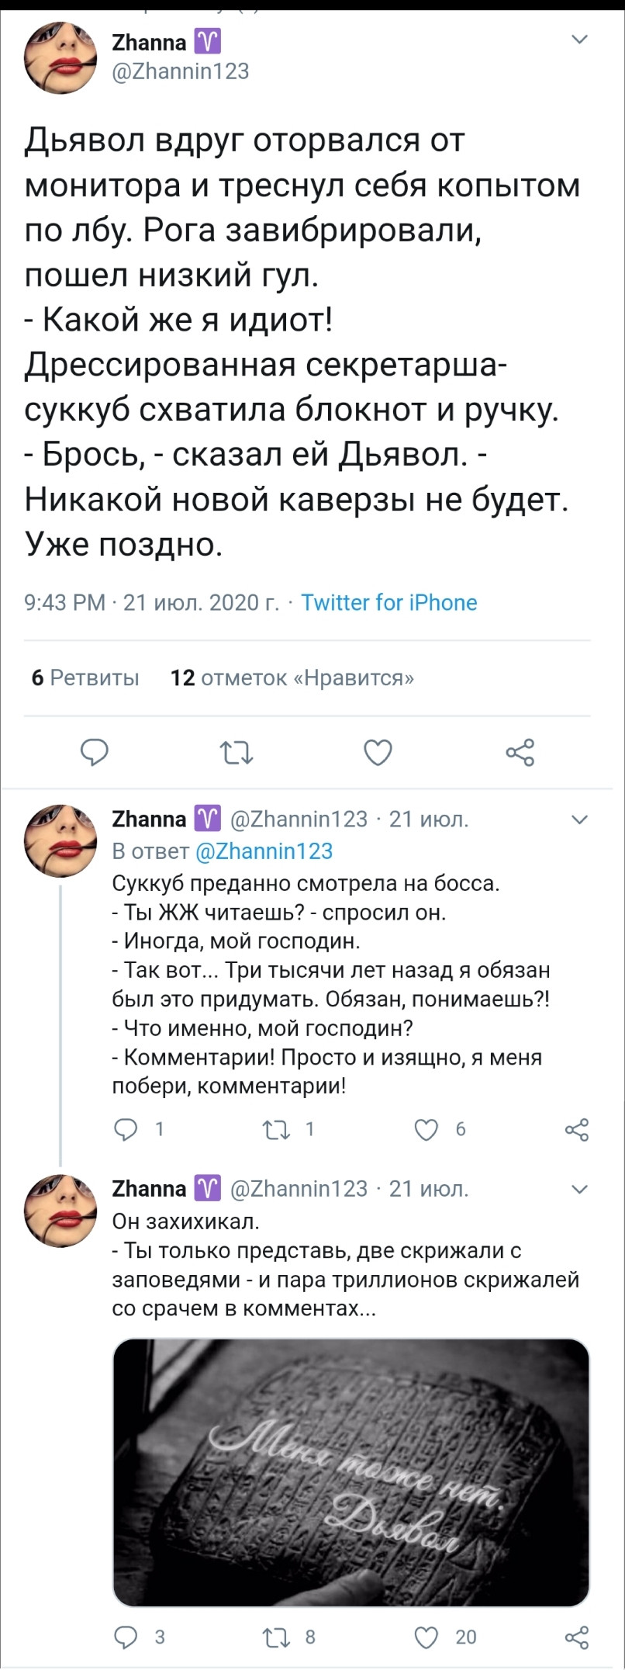View 12 отметок «Нравится» list

point(292,677)
